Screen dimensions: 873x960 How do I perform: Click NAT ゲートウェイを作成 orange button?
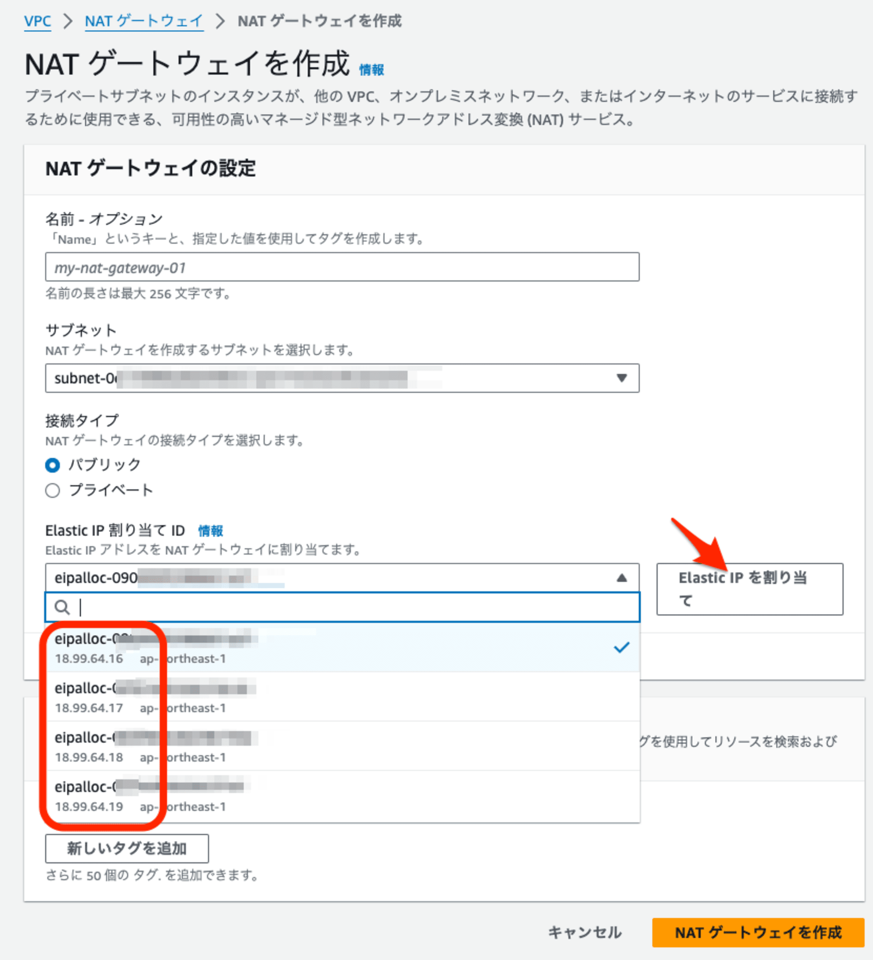click(x=758, y=933)
